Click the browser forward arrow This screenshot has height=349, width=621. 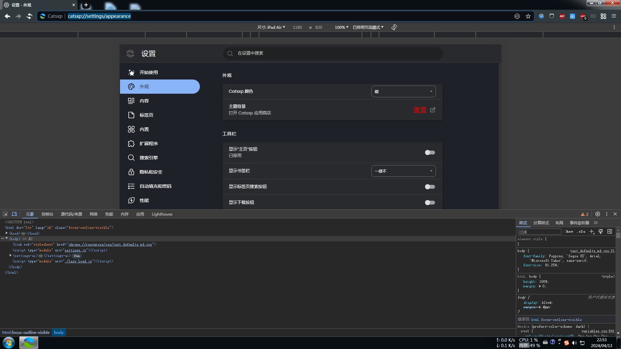[18, 16]
